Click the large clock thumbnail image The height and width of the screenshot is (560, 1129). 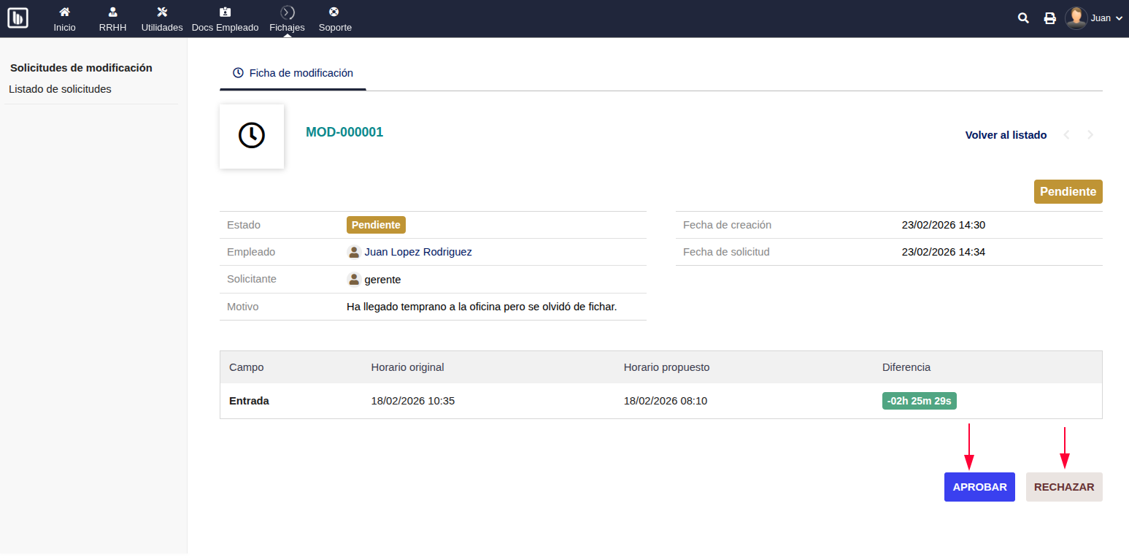252,136
